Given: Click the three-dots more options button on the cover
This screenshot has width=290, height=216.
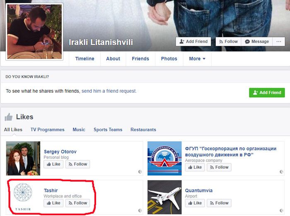Looking at the screenshot, I should [278, 41].
